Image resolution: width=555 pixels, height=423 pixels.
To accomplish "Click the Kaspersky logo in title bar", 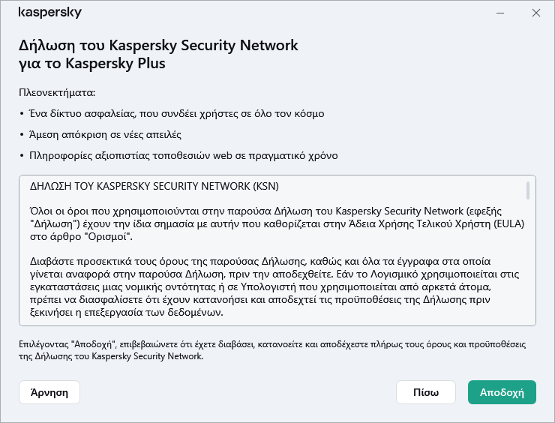I will 49,13.
